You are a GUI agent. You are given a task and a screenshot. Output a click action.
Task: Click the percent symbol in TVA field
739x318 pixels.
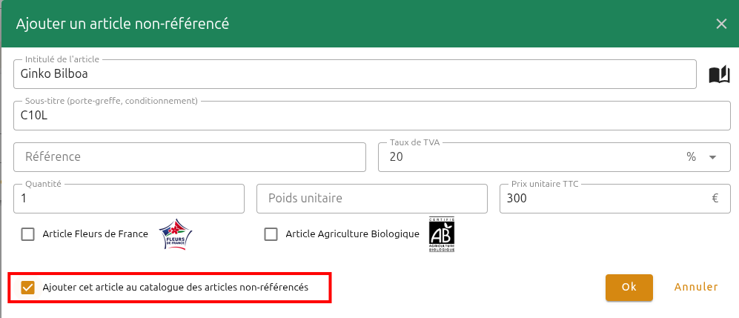click(x=692, y=157)
